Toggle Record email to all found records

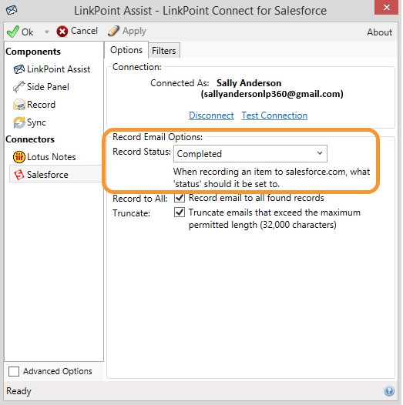(180, 198)
